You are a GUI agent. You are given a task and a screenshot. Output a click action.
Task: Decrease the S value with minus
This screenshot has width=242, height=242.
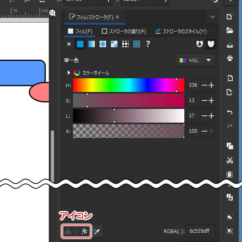tap(204, 100)
